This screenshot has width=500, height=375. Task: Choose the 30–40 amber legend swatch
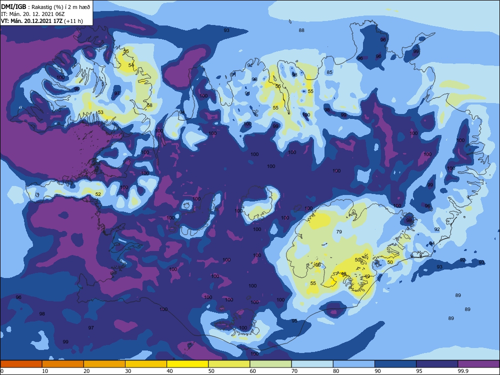(x=146, y=364)
